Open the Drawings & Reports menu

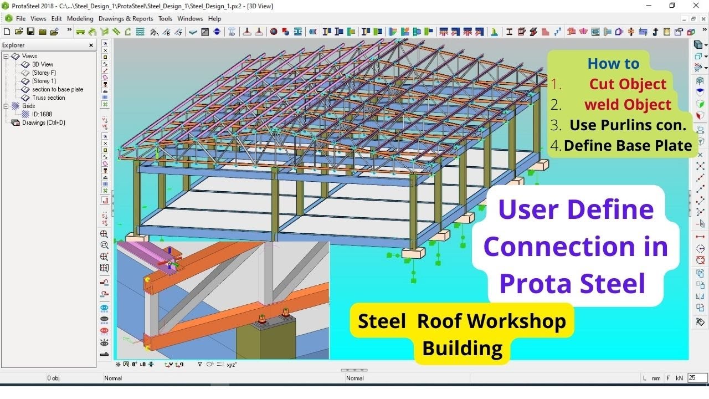pyautogui.click(x=126, y=18)
